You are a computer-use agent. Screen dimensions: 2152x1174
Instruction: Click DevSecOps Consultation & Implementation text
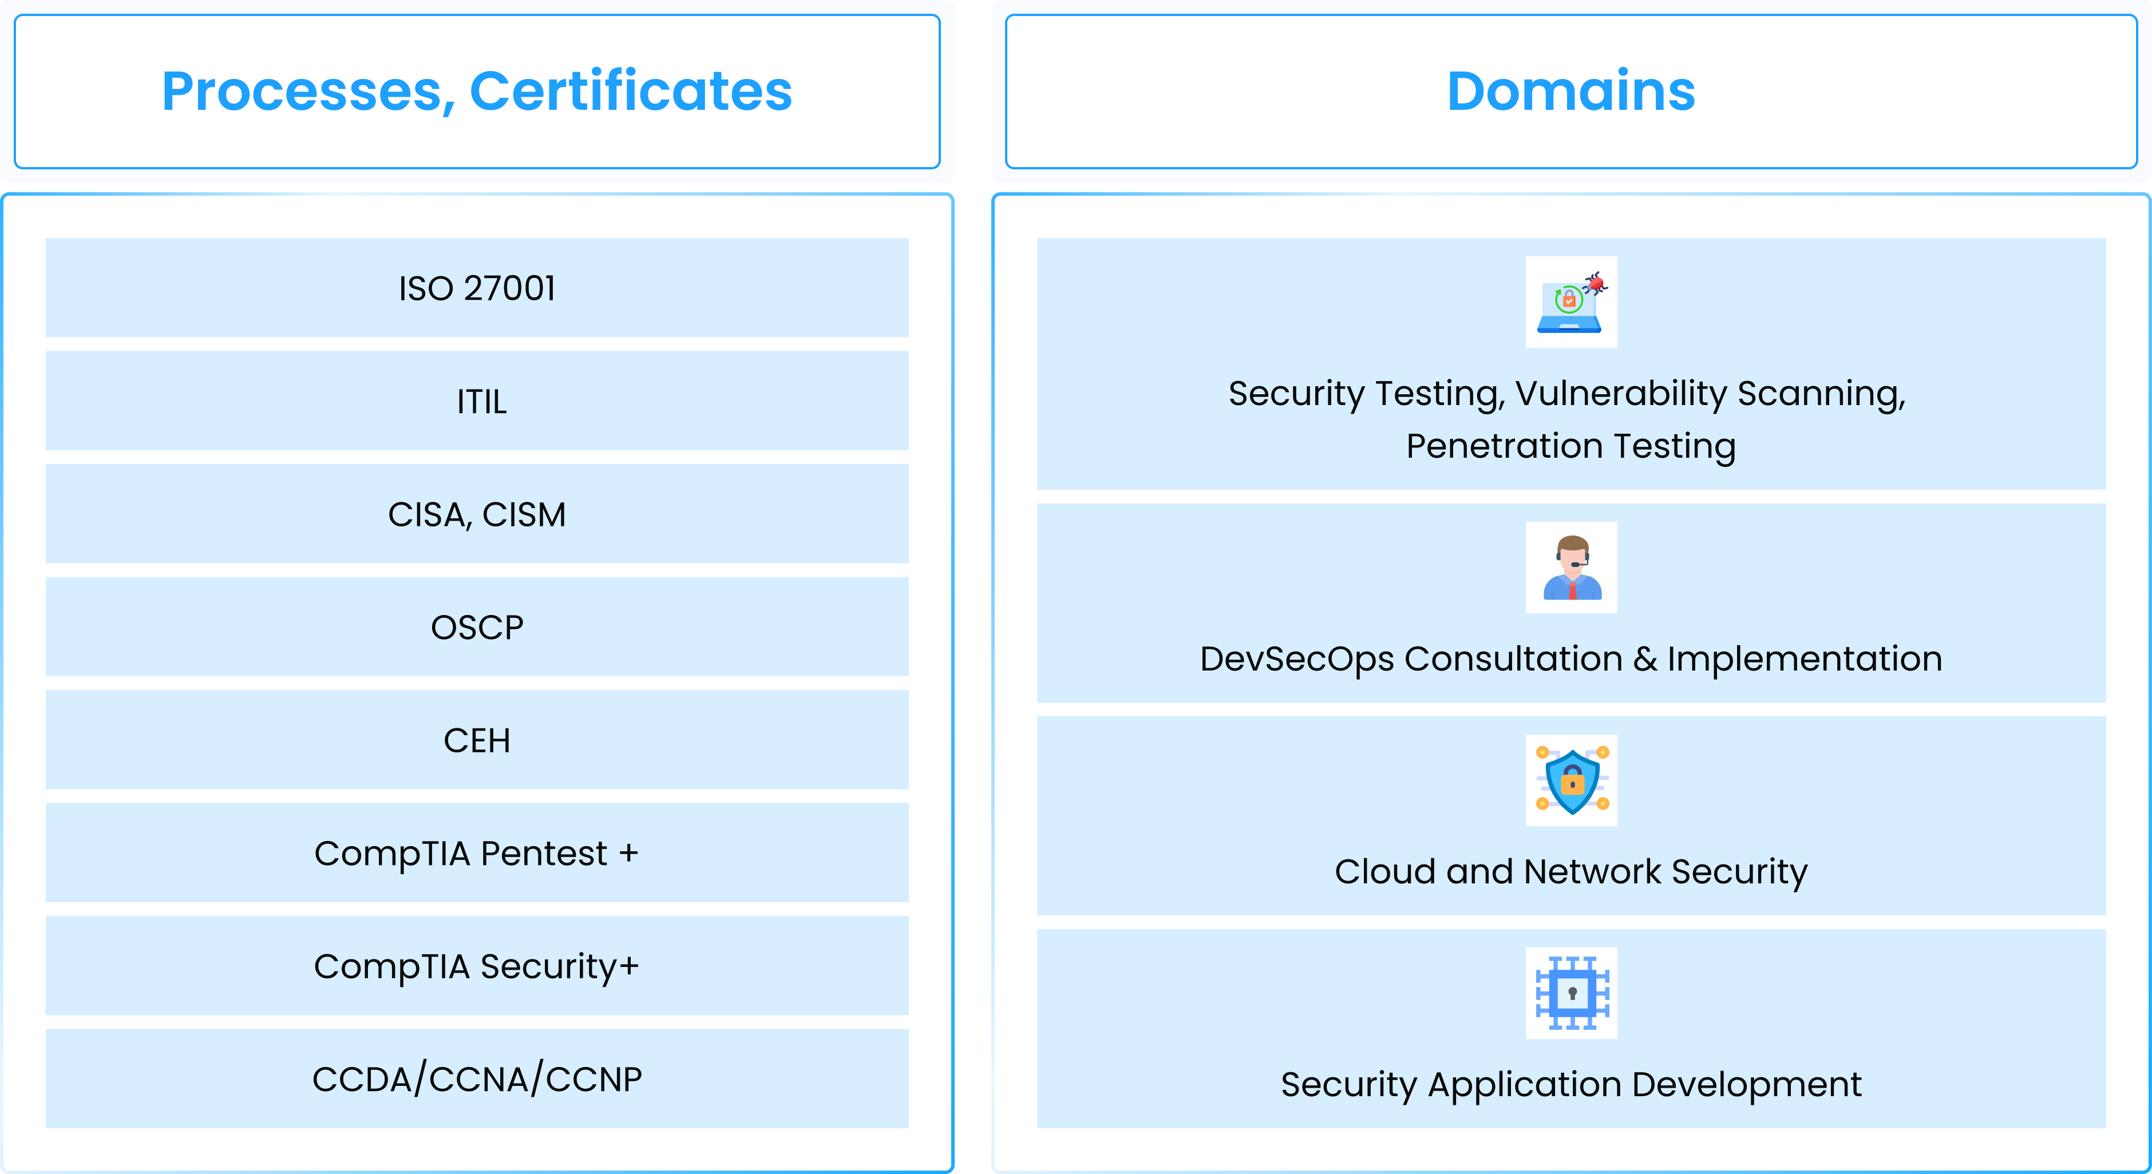[1571, 660]
